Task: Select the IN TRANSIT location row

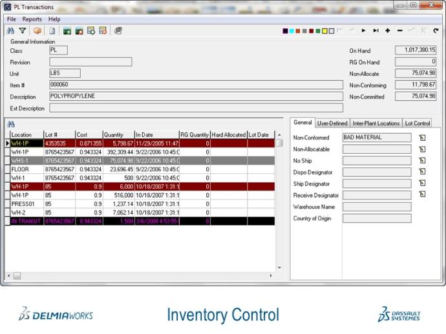Action: (26, 221)
